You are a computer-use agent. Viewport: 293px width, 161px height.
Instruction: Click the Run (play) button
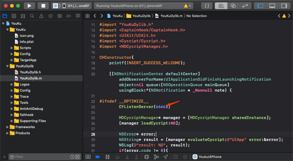29,6
